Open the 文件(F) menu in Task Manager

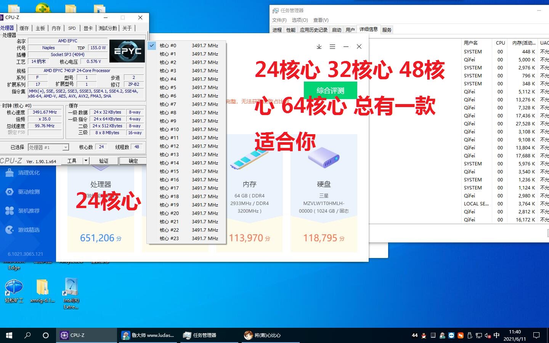tap(279, 20)
